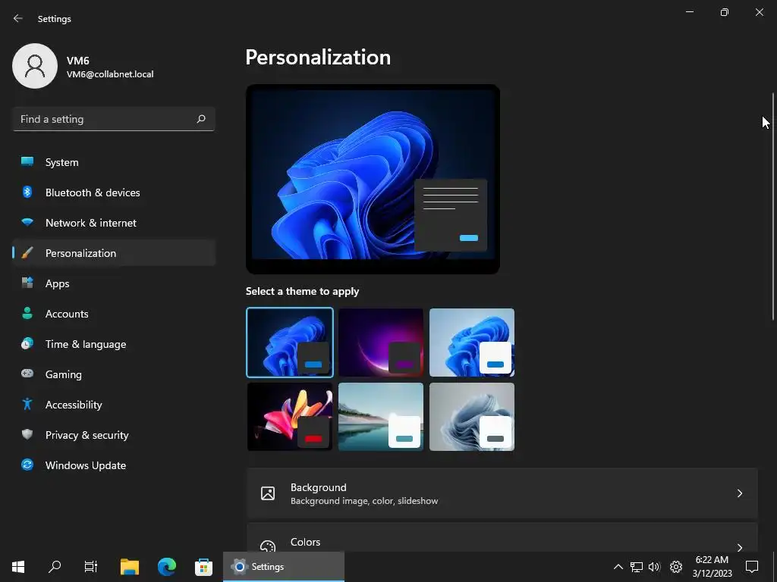Click the Background picture icon
Screen dimensions: 777x582
[268, 493]
